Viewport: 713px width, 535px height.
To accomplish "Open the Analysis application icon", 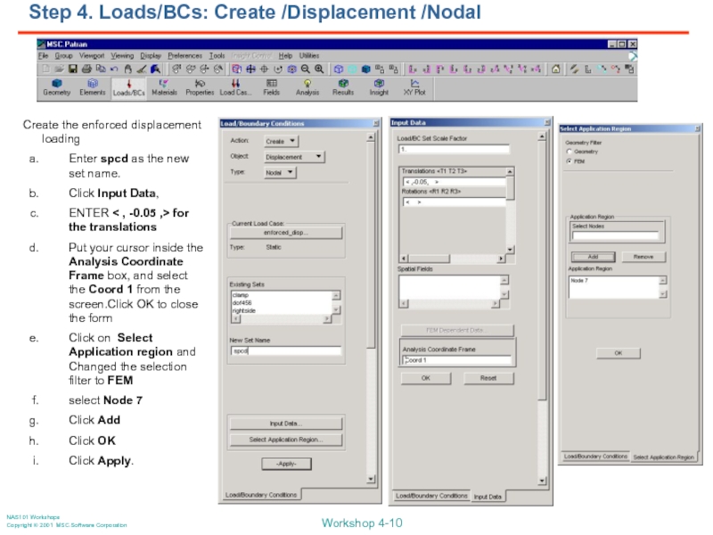I will click(x=307, y=86).
